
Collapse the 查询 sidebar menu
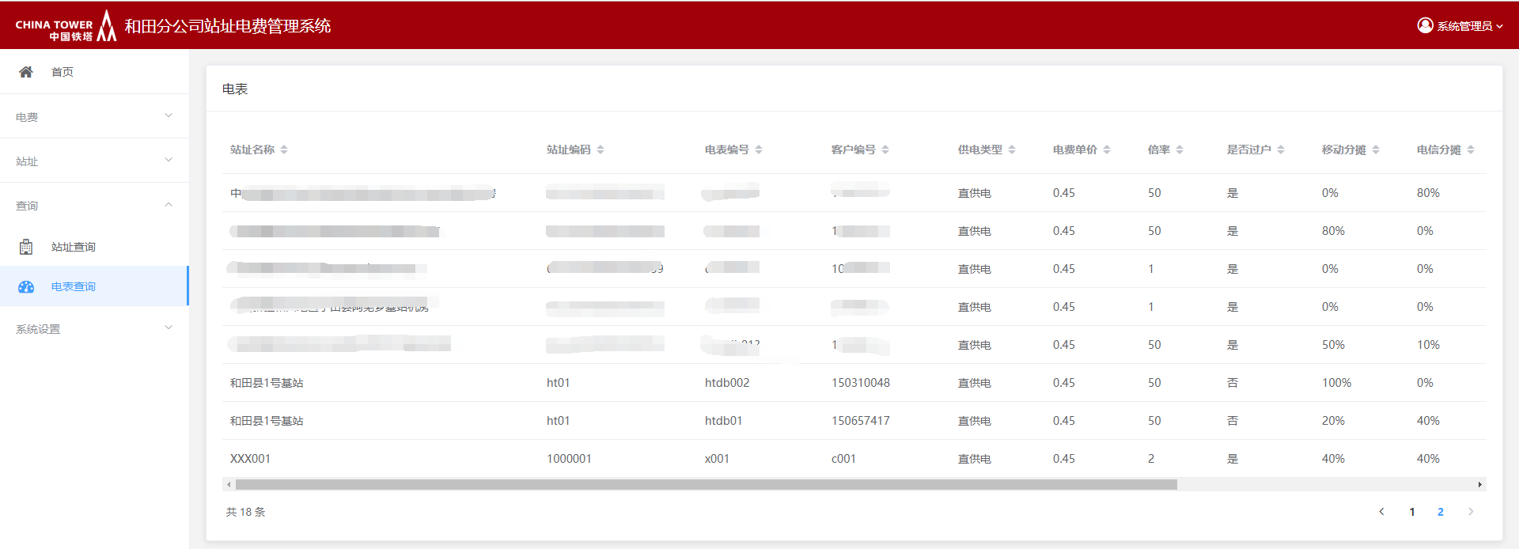tap(94, 205)
